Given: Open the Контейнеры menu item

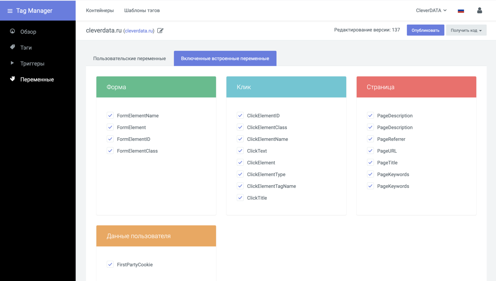Looking at the screenshot, I should tap(100, 10).
